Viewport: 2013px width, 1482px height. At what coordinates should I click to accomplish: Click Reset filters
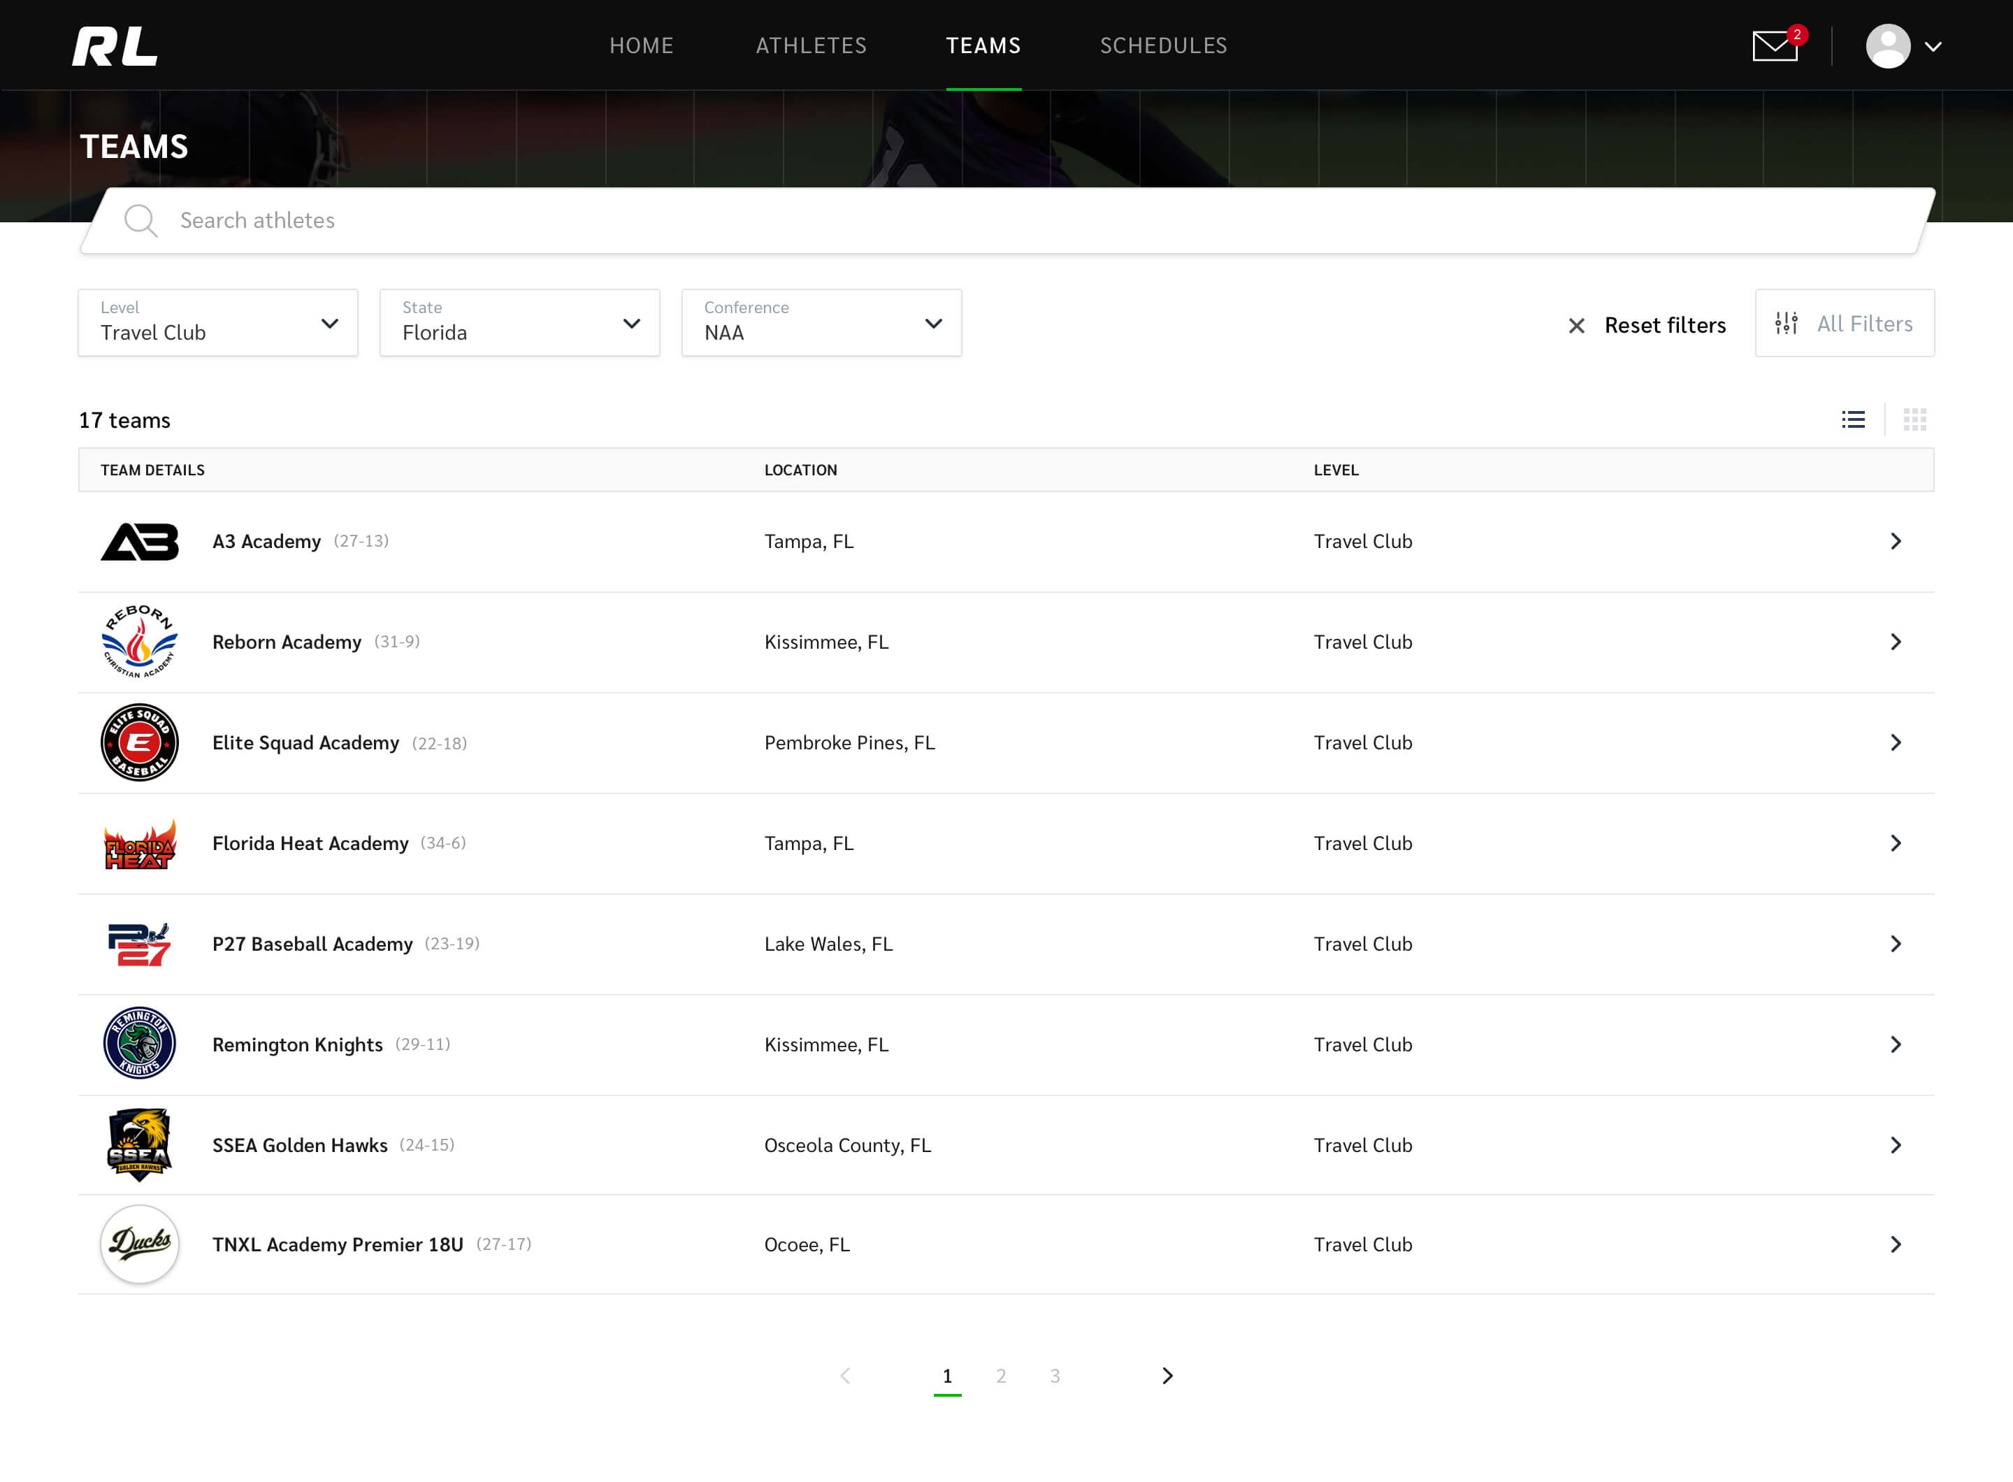(1664, 326)
